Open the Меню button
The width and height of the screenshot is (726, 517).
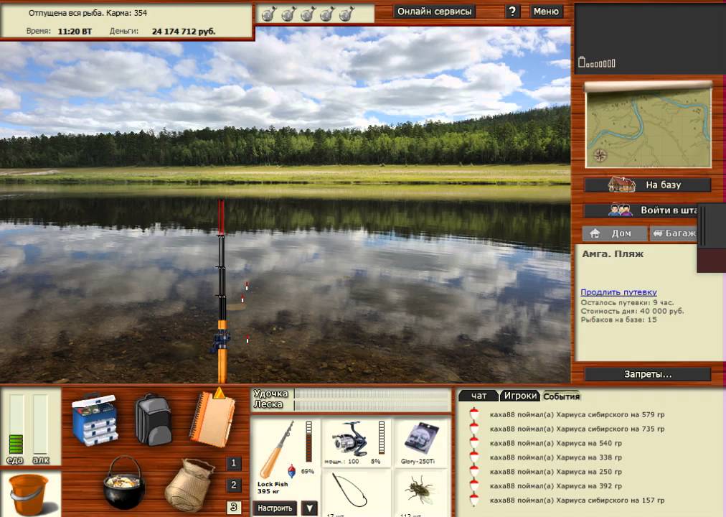tap(546, 11)
